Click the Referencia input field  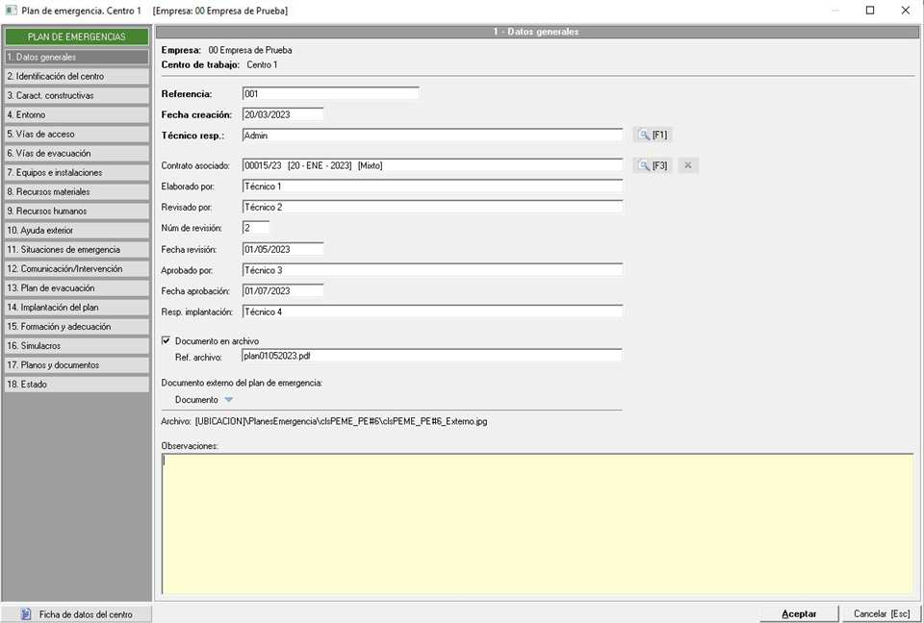(329, 94)
